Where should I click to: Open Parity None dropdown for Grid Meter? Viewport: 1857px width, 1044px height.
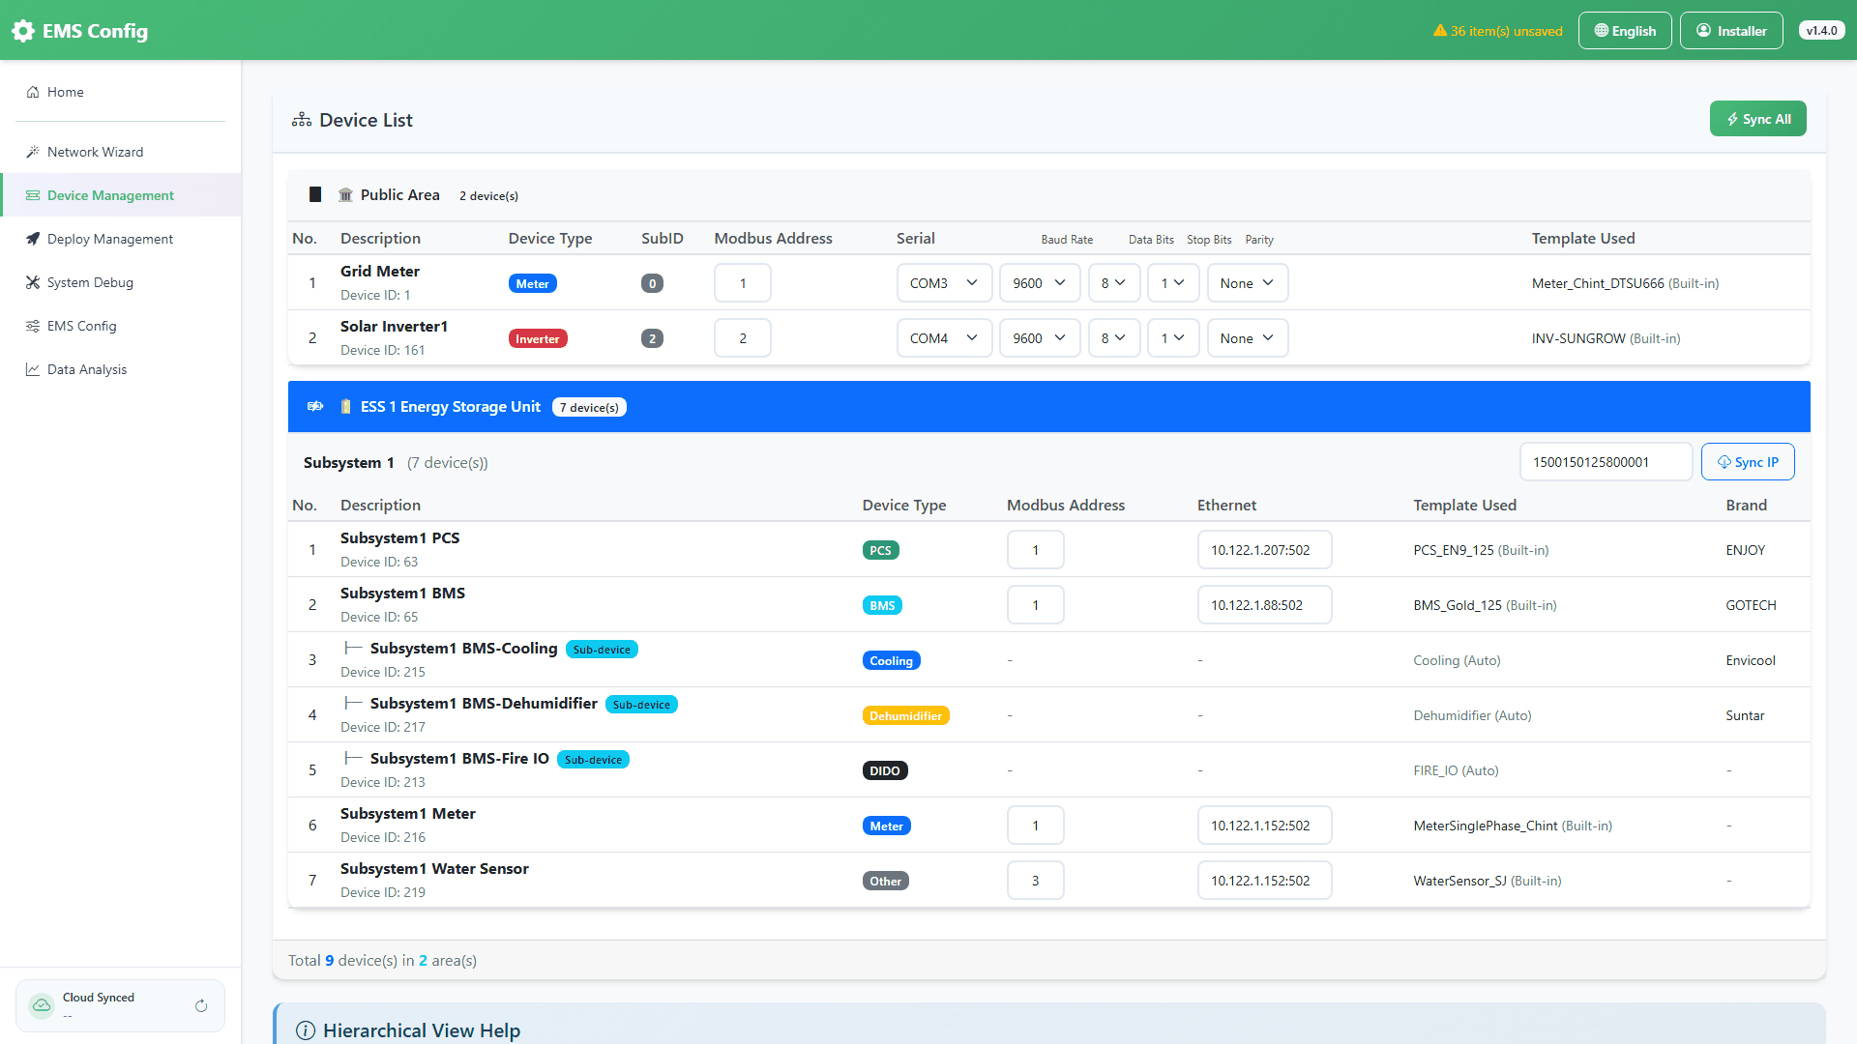click(x=1248, y=283)
